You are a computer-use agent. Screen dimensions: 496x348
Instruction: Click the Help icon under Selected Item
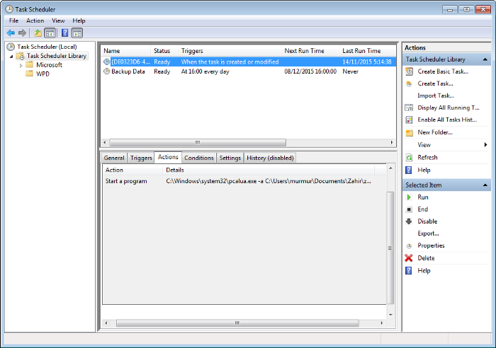point(409,271)
